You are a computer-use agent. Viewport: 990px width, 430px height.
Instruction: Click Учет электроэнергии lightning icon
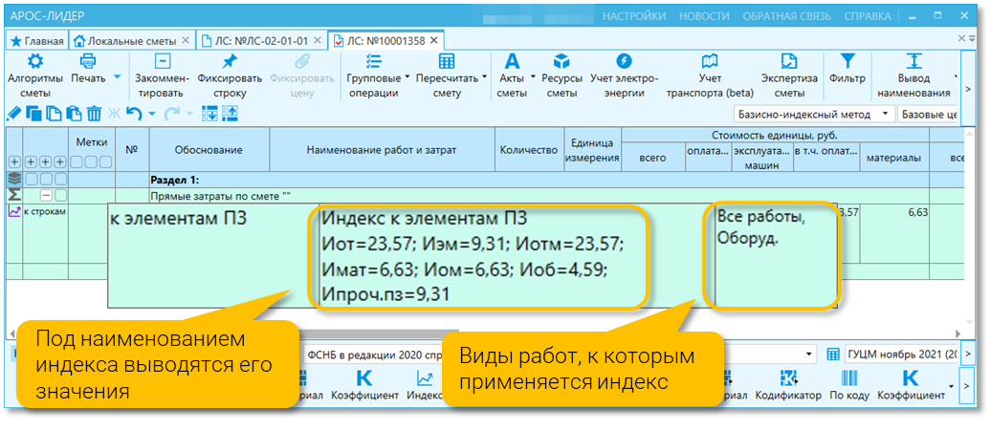[624, 62]
